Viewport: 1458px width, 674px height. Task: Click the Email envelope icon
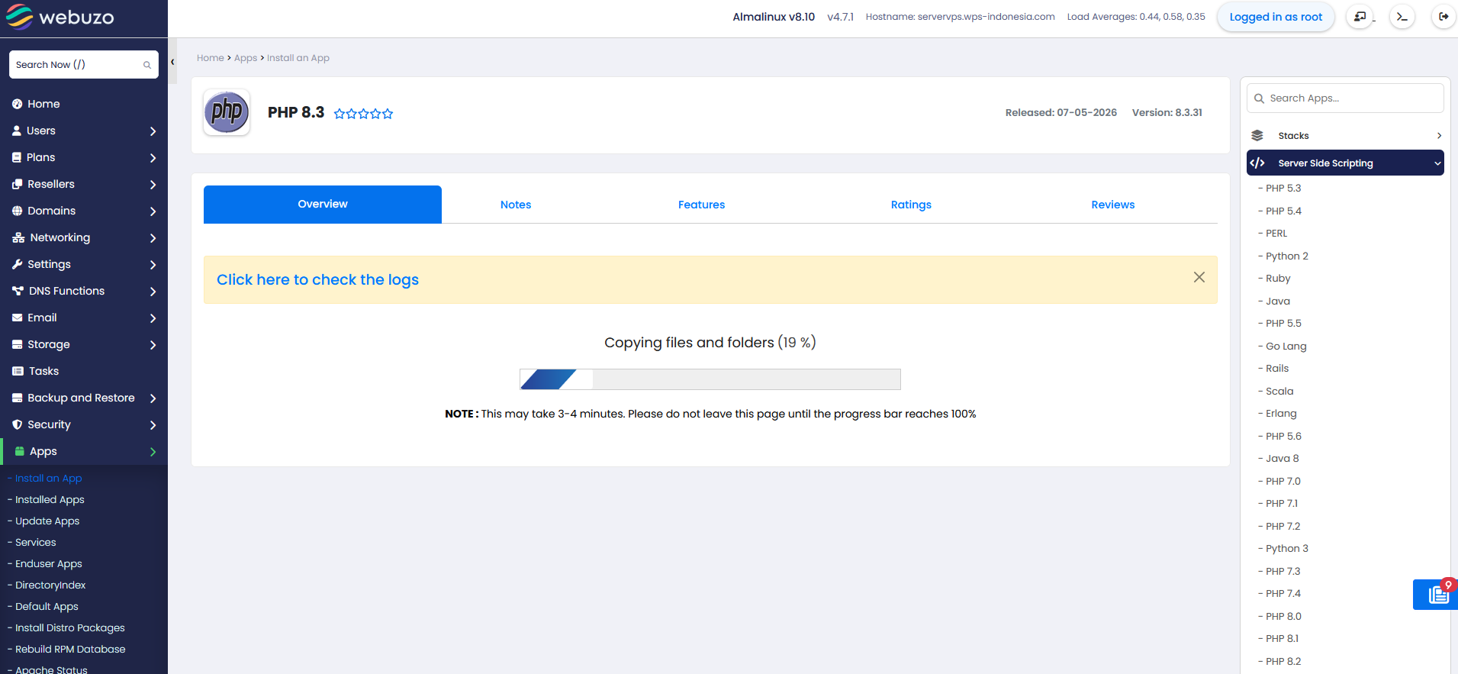pos(17,318)
